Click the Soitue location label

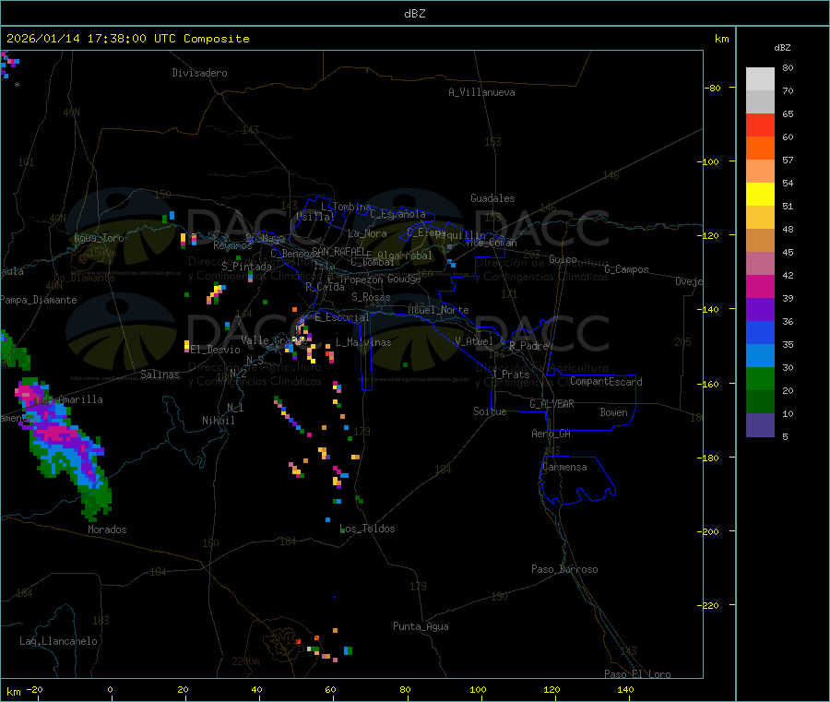pyautogui.click(x=490, y=411)
